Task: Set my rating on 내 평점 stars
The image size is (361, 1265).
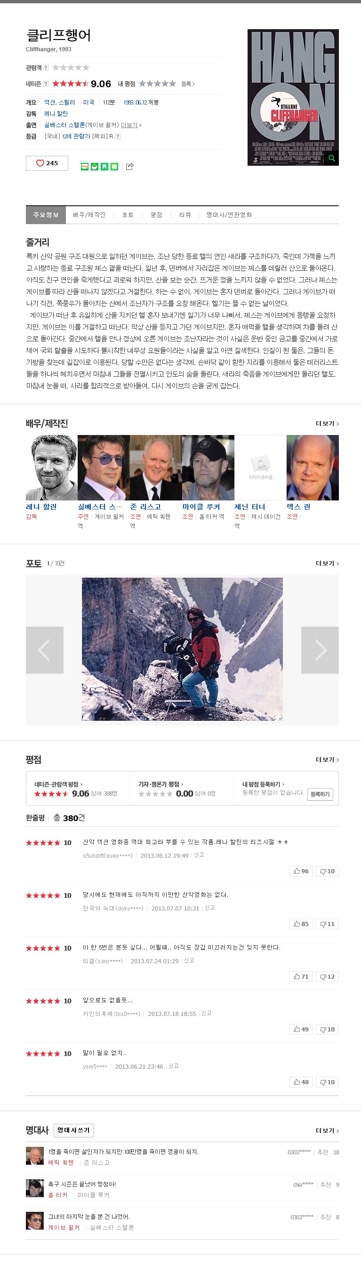Action: pyautogui.click(x=157, y=84)
